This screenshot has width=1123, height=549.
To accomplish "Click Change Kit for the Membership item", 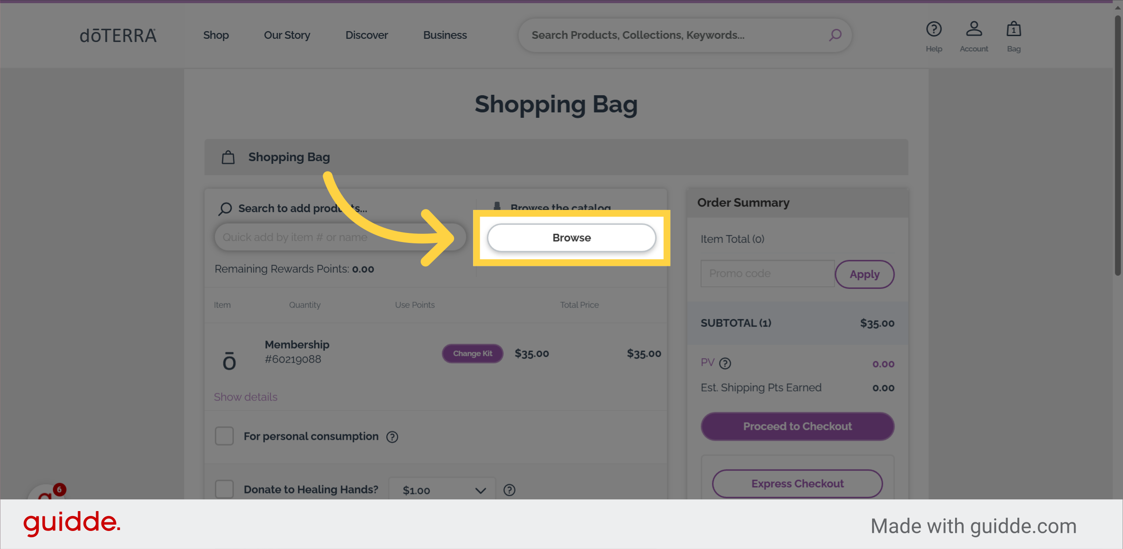I will (x=472, y=354).
